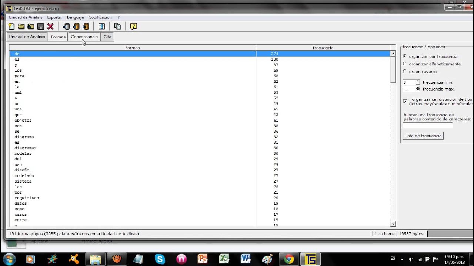
Task: Open the grid table icon in the toolbar
Action: pyautogui.click(x=101, y=26)
